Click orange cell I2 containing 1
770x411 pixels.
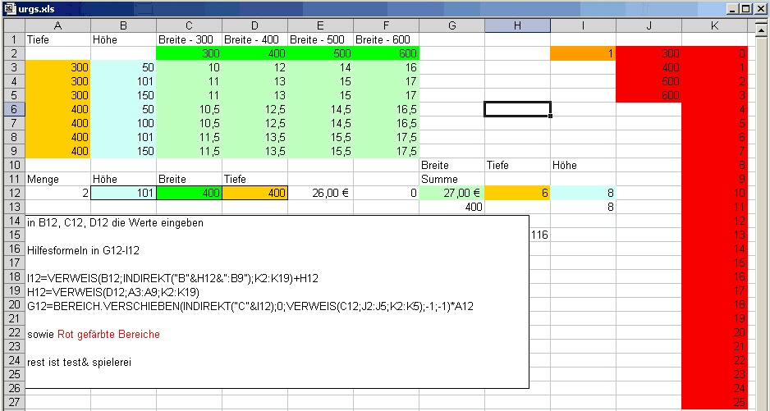coord(584,53)
